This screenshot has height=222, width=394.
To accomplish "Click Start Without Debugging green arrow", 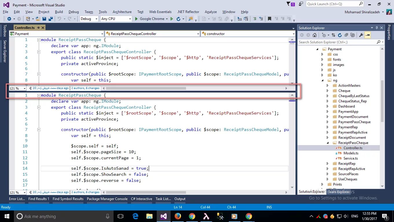I will (172, 19).
